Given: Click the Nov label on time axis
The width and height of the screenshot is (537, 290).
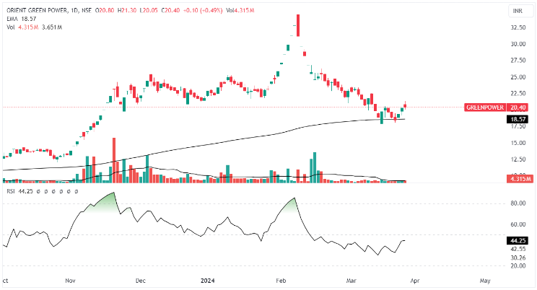Looking at the screenshot, I should tap(70, 280).
